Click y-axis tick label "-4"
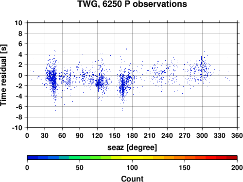The image size is (243, 182). pos(19,97)
